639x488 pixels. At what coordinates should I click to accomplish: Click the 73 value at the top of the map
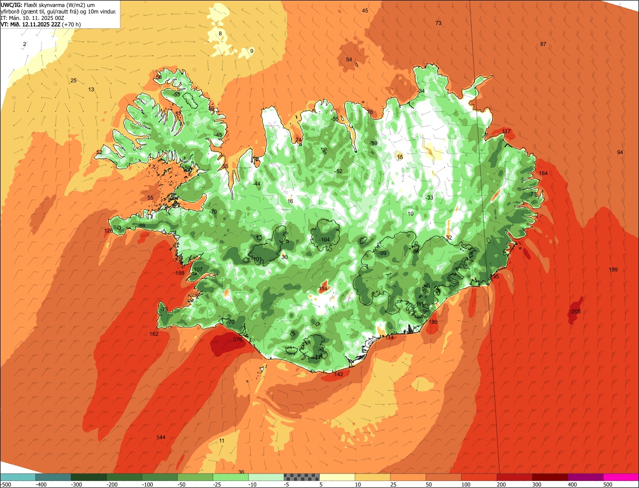[x=438, y=23]
